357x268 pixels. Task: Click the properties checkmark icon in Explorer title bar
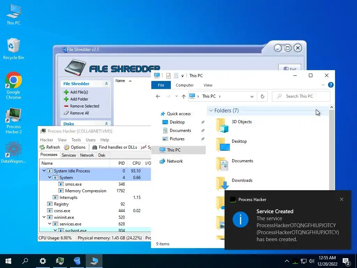pos(168,76)
